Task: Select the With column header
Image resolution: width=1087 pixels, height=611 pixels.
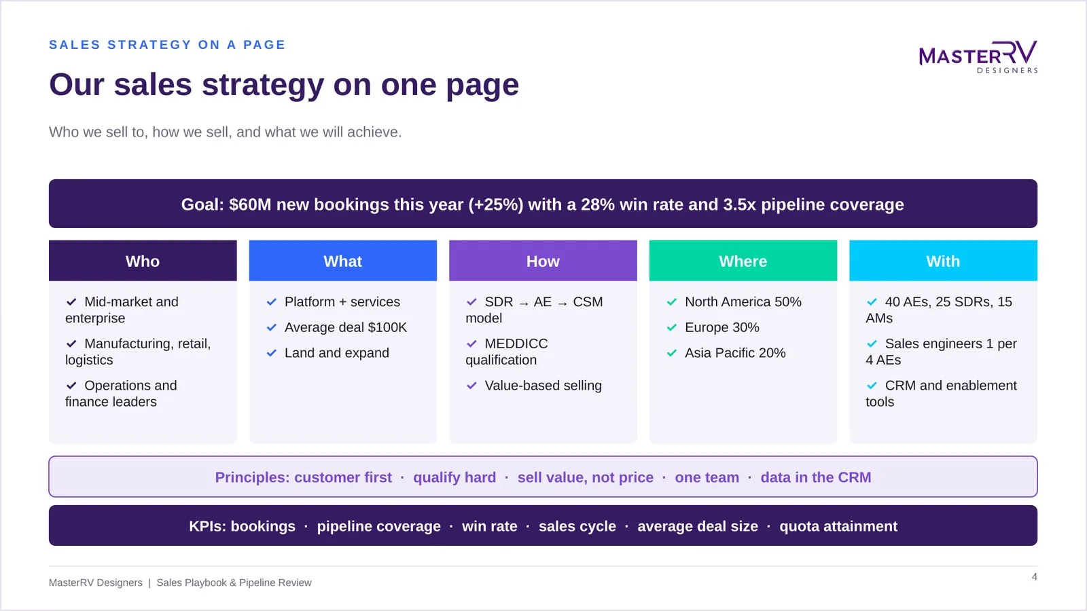Action: click(944, 261)
